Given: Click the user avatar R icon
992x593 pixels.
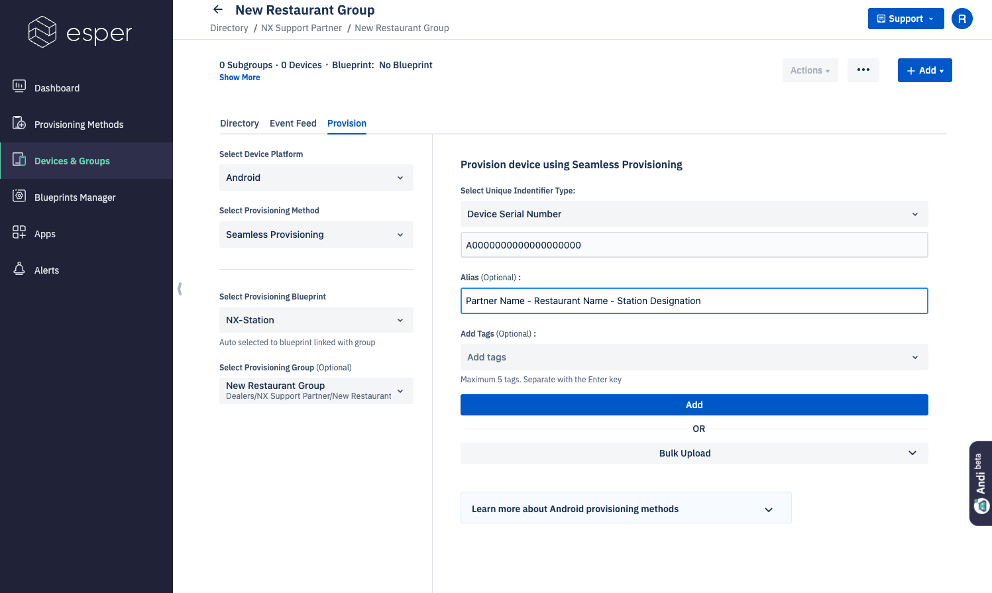Looking at the screenshot, I should point(962,19).
